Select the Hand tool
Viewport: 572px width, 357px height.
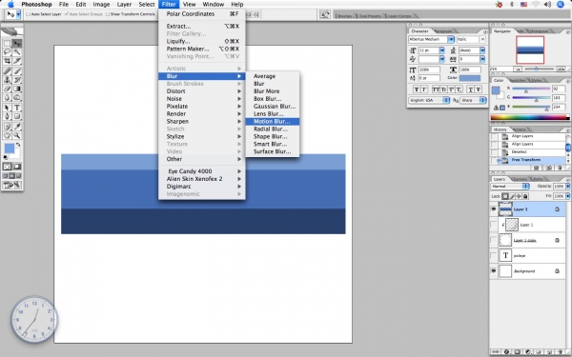[7, 135]
